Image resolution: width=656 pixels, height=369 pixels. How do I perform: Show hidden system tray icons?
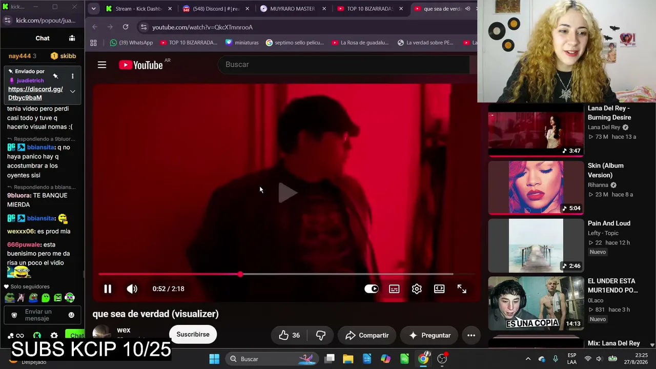[x=528, y=359]
